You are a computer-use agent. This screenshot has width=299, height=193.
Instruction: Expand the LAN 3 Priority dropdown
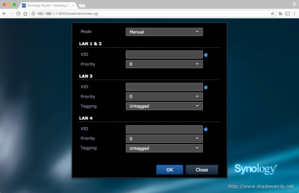(x=164, y=96)
